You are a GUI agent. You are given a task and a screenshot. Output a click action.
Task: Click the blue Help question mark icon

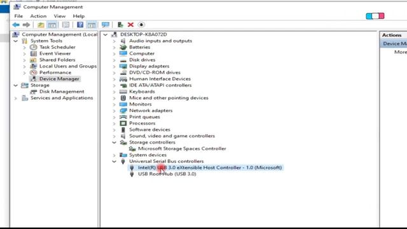tap(80, 25)
